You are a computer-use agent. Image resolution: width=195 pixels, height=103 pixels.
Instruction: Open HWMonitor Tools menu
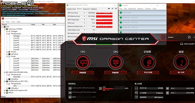[13, 22]
